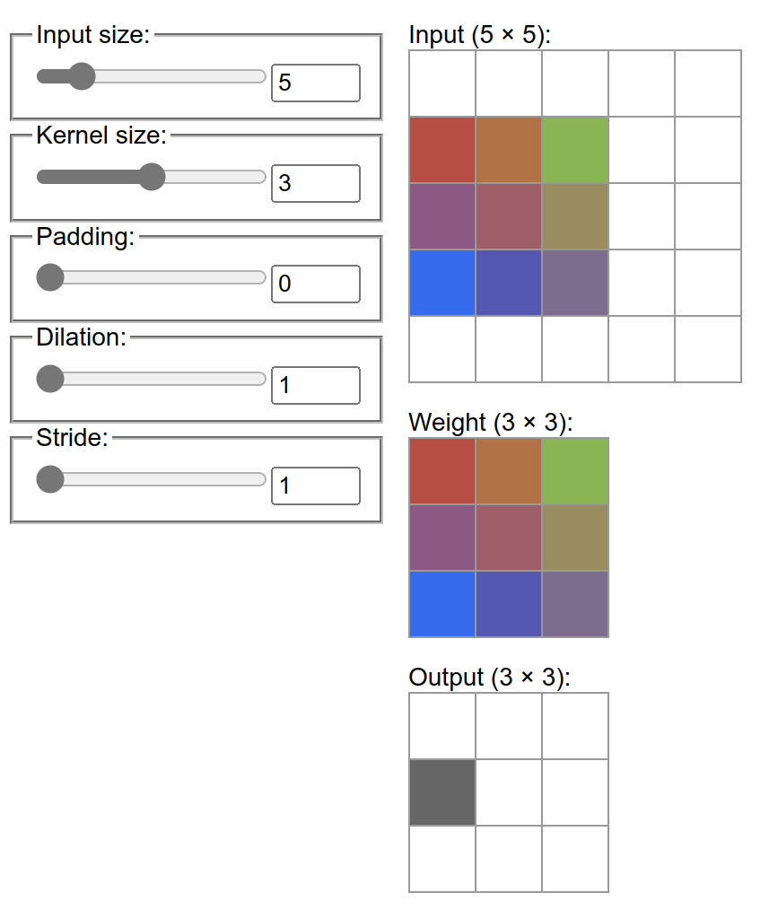Image resolution: width=778 pixels, height=919 pixels.
Task: Select the Padding value field
Action: [x=315, y=284]
